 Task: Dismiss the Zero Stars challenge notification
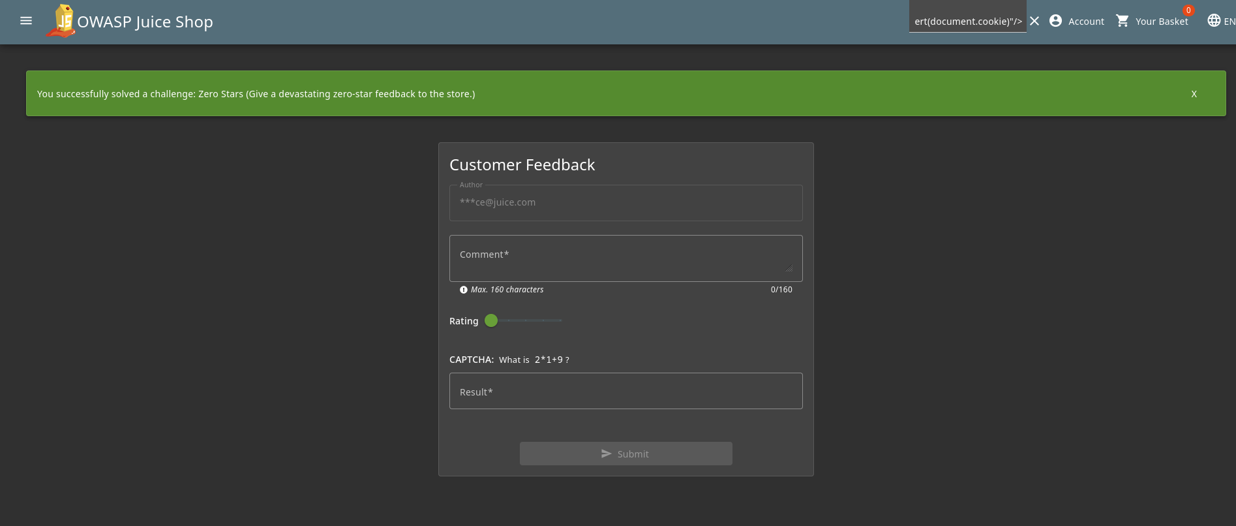pos(1194,94)
